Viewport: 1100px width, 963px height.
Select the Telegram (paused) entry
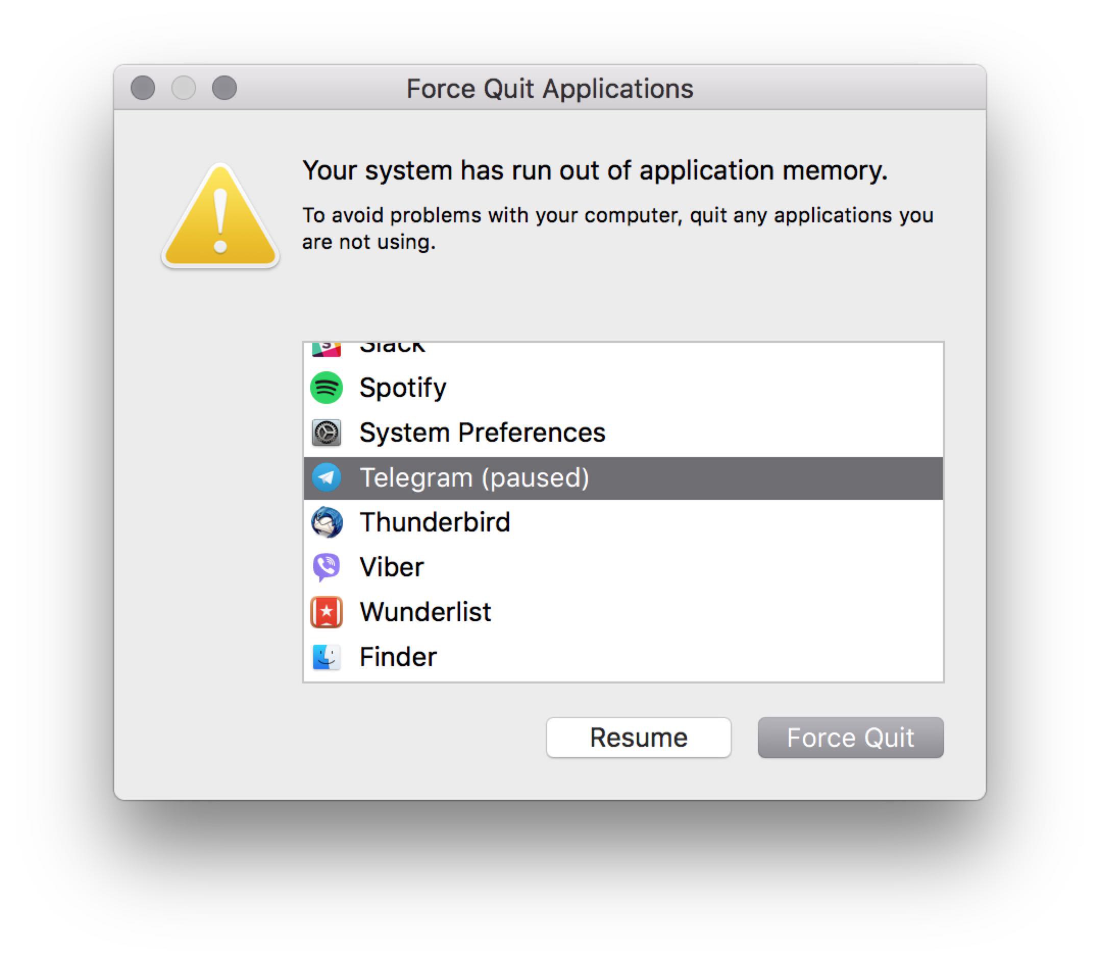tap(474, 478)
